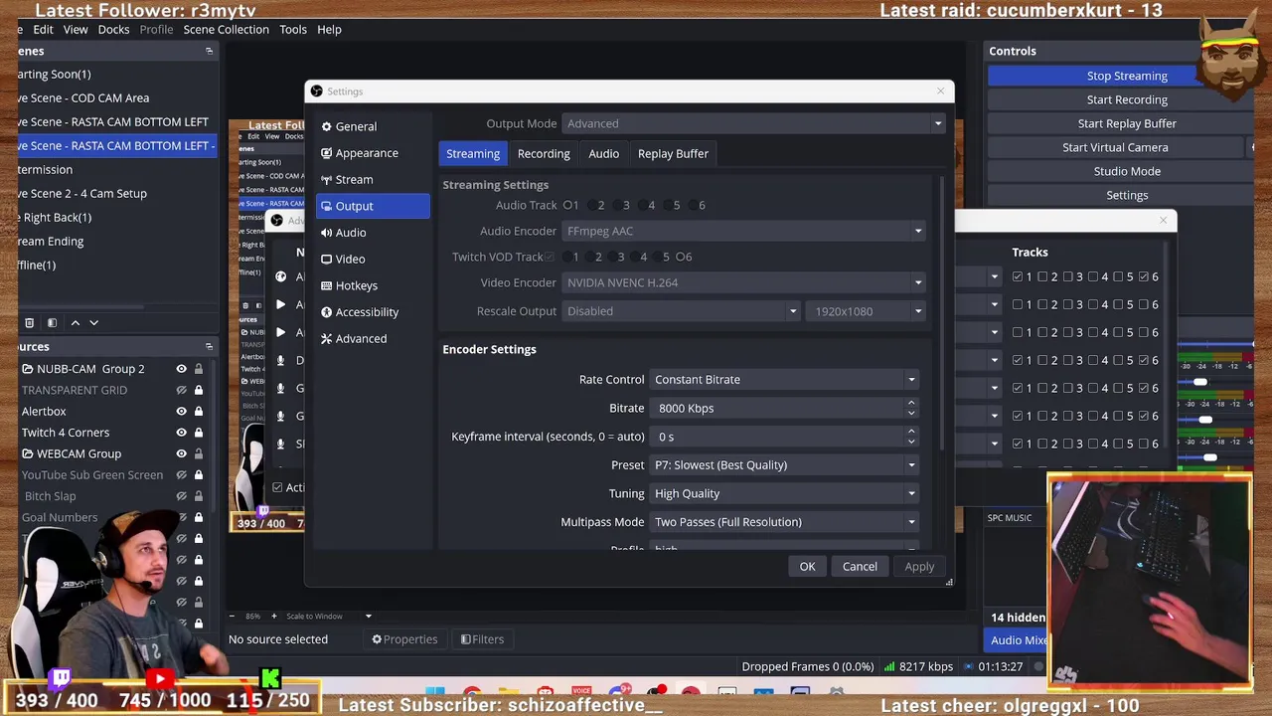The height and width of the screenshot is (716, 1272).
Task: Open rescale resolution 1920x1080 dropdown
Action: 865,311
